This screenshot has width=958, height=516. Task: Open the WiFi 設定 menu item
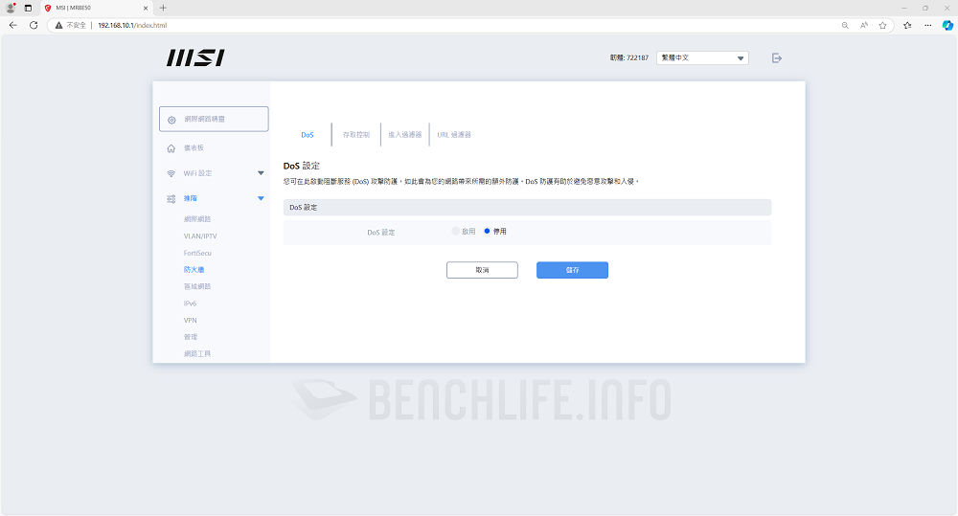pyautogui.click(x=198, y=173)
